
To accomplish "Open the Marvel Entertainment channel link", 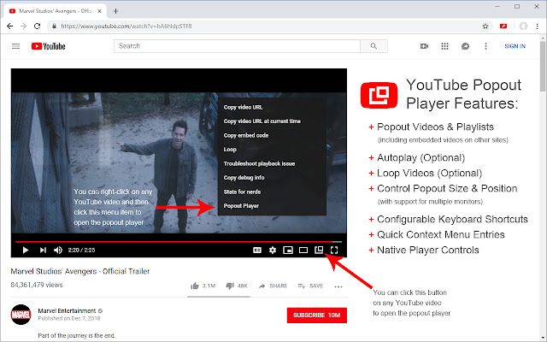I will (x=67, y=310).
